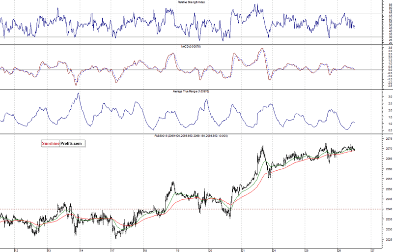Select date label 24 on the time axis
Viewport: 393px width, 252px height.
click(274, 250)
